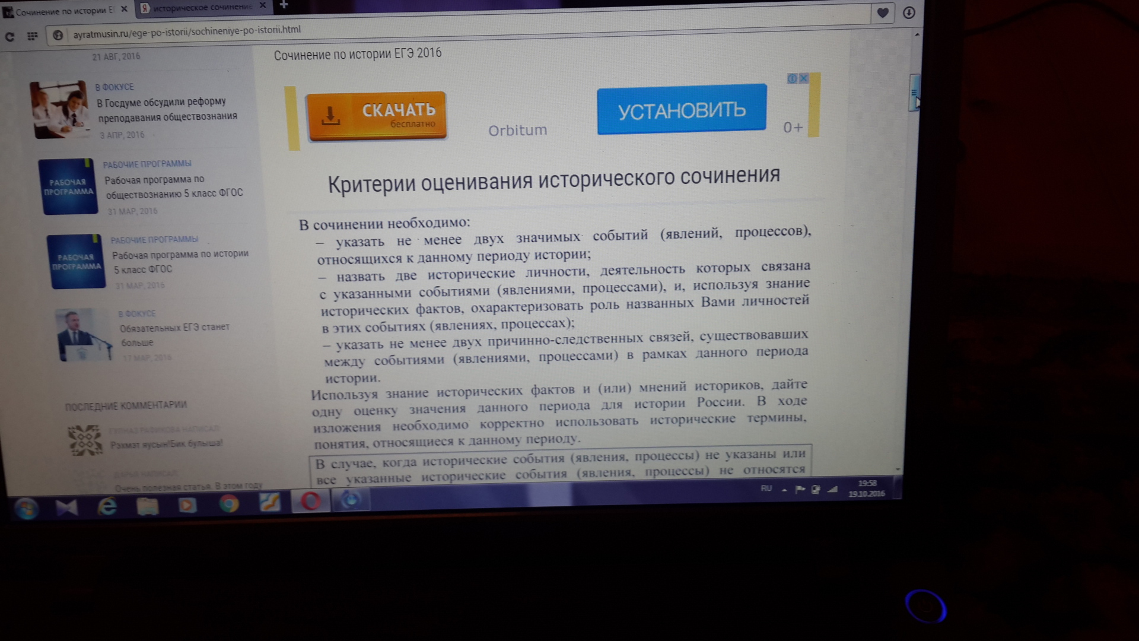1139x641 pixels.
Task: Launch Google Chrome from taskbar
Action: pyautogui.click(x=228, y=504)
